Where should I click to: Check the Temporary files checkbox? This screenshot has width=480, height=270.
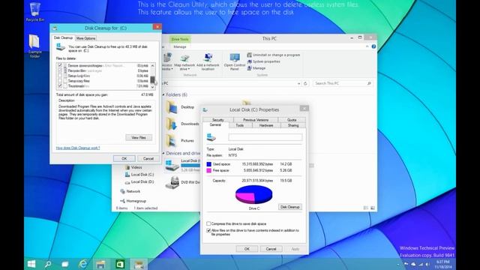click(60, 81)
